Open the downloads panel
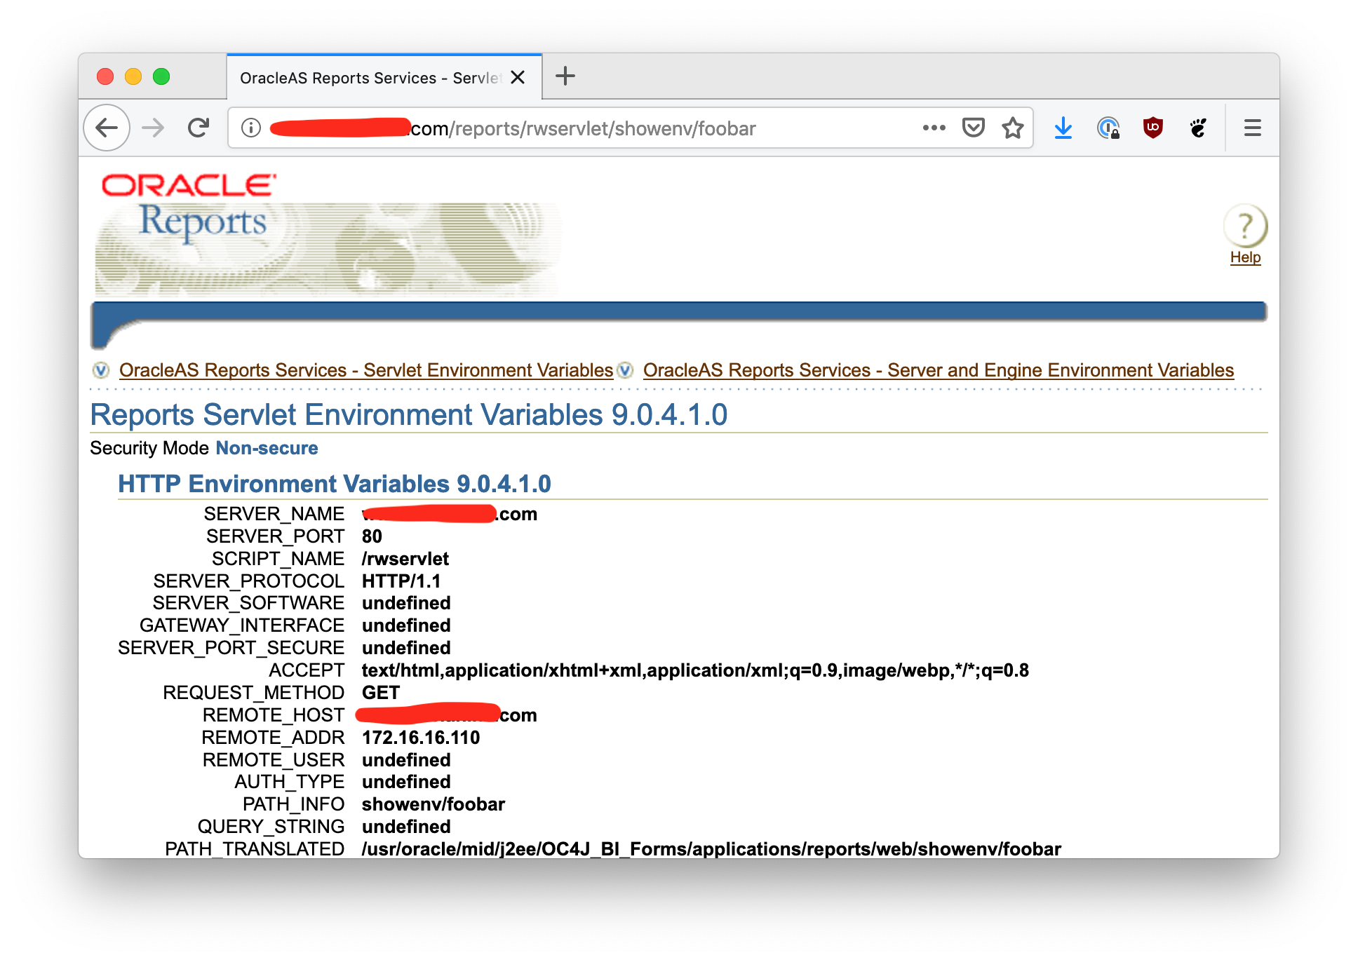This screenshot has width=1358, height=962. coord(1063,128)
